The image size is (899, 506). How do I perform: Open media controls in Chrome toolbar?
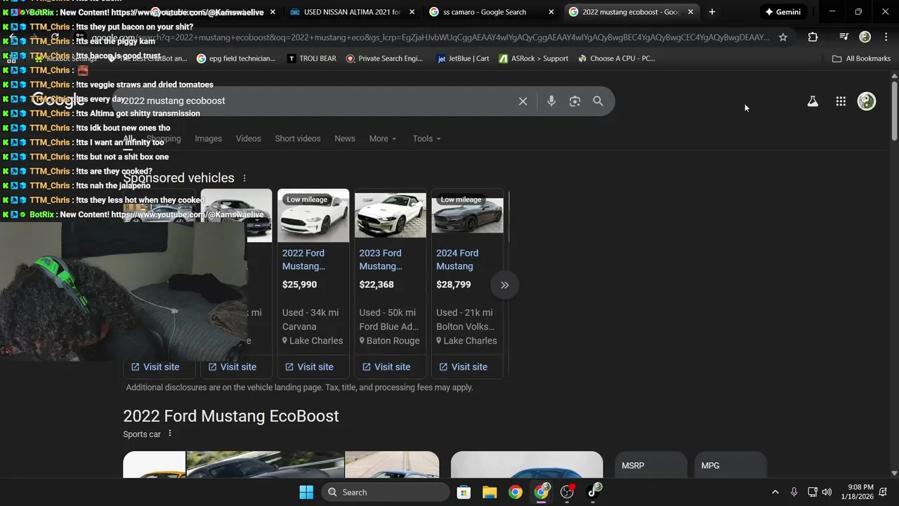coord(844,37)
